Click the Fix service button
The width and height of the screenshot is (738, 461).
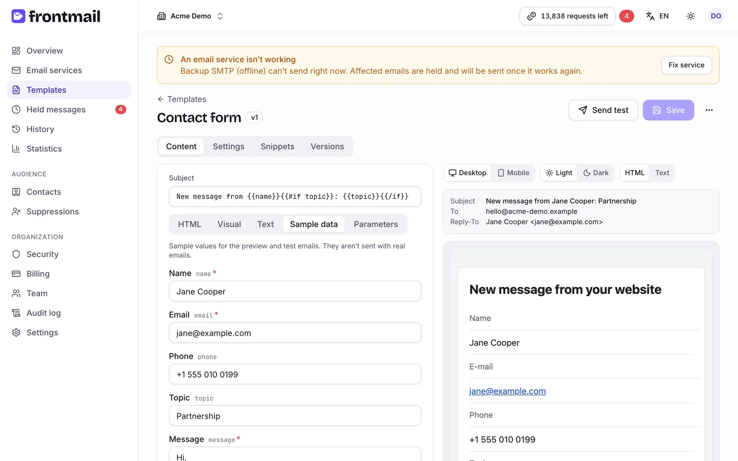click(686, 65)
